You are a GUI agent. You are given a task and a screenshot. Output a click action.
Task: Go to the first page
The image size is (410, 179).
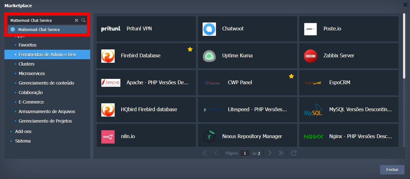205,153
